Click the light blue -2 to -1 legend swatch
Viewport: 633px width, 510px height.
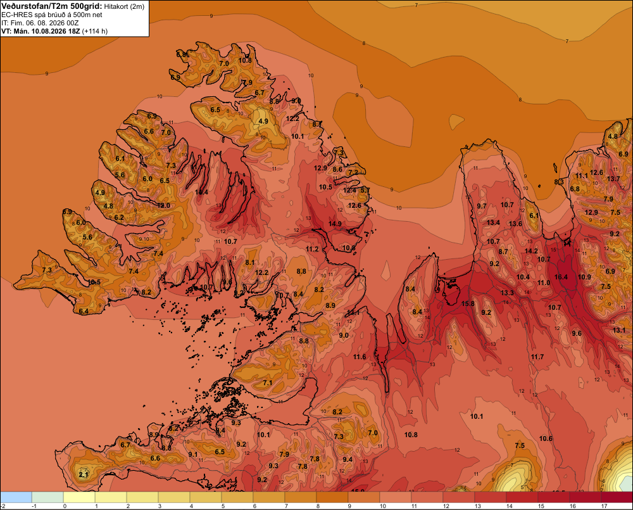coord(16,497)
